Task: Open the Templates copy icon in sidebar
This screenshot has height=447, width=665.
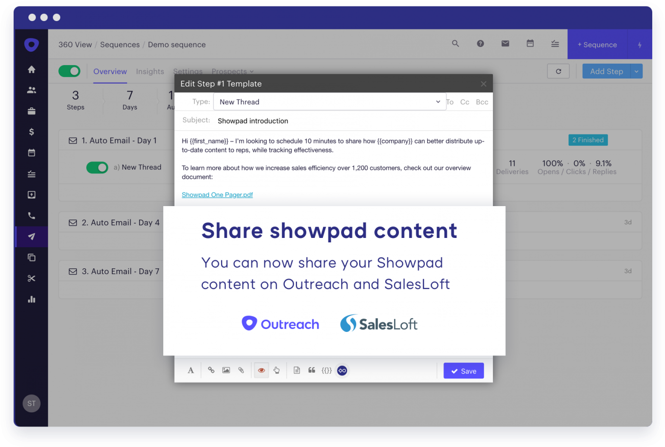Action: 31,258
